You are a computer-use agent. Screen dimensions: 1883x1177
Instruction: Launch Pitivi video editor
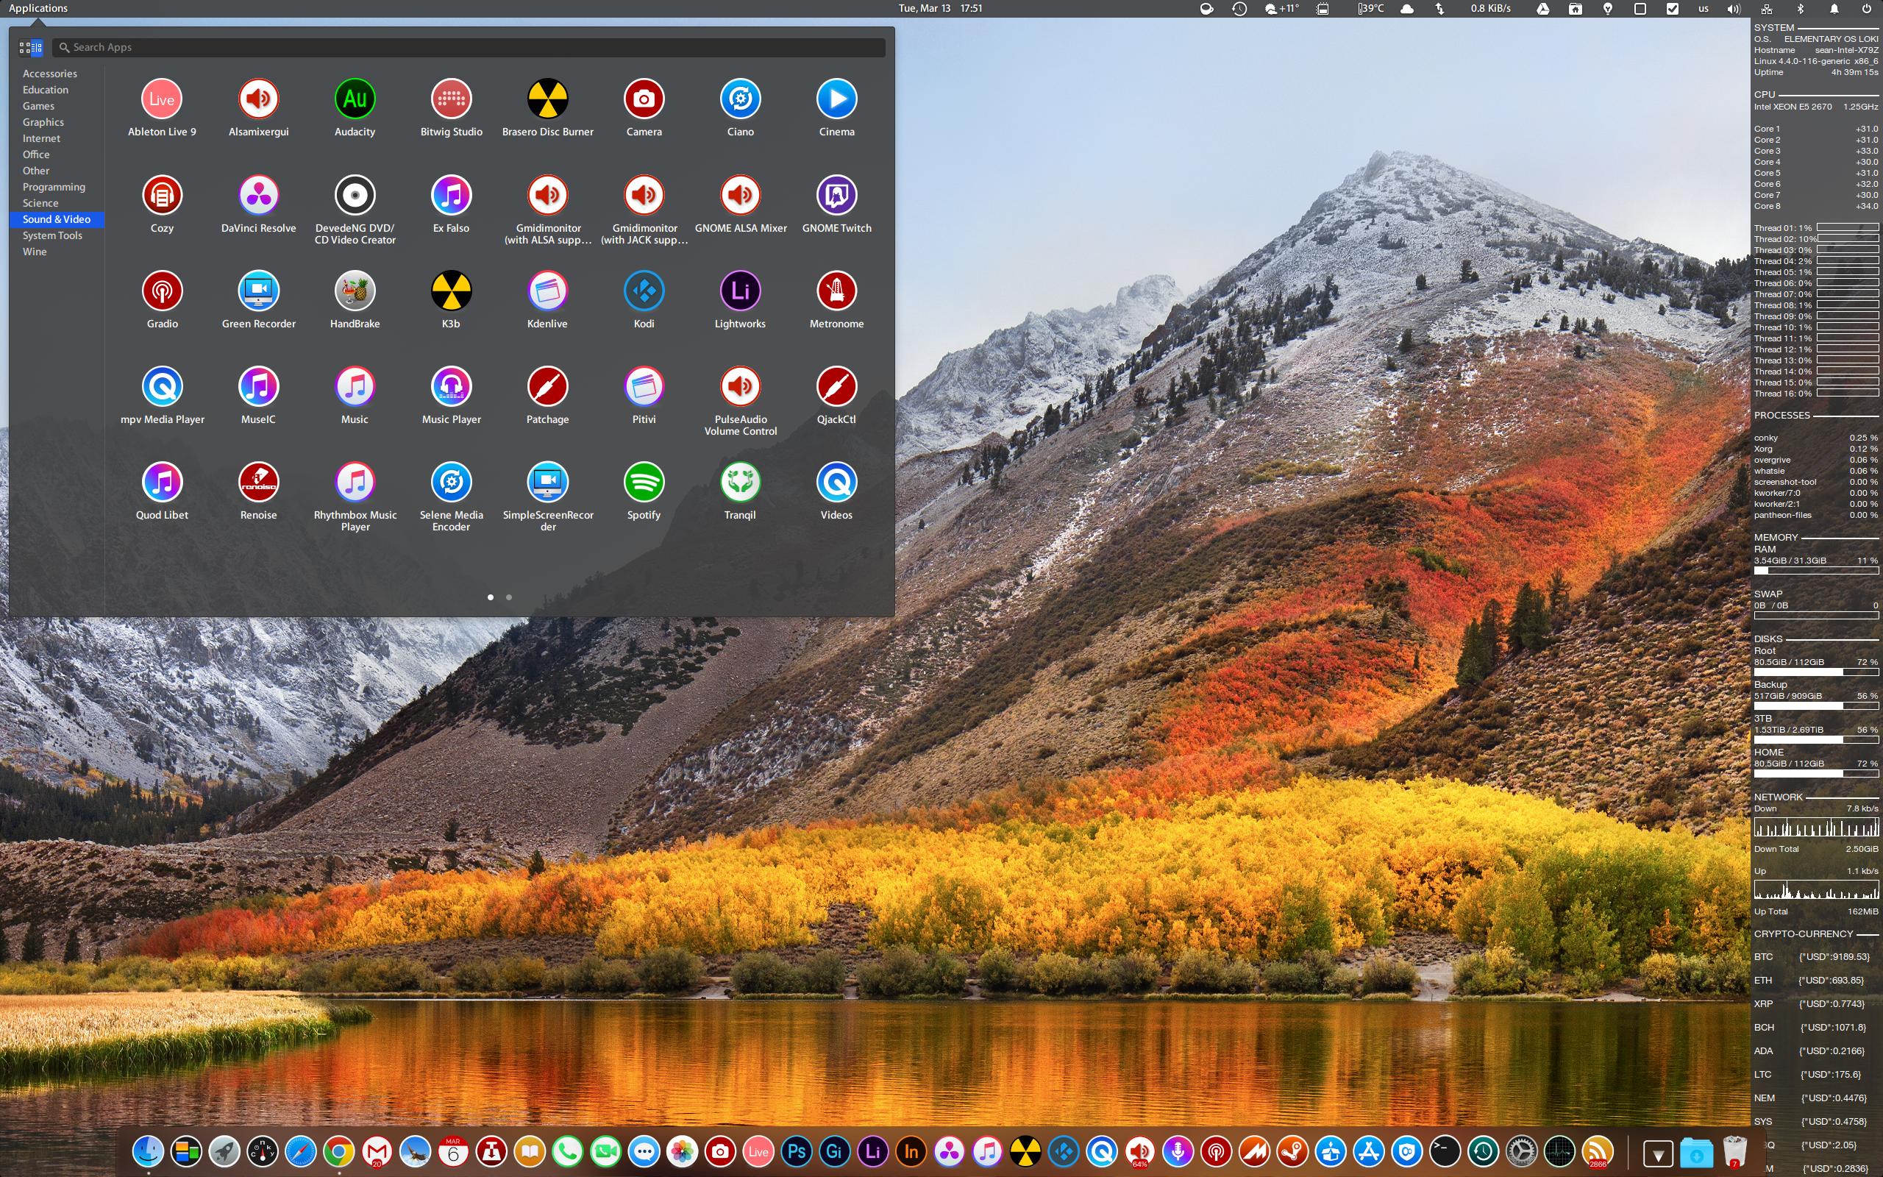[x=644, y=396]
